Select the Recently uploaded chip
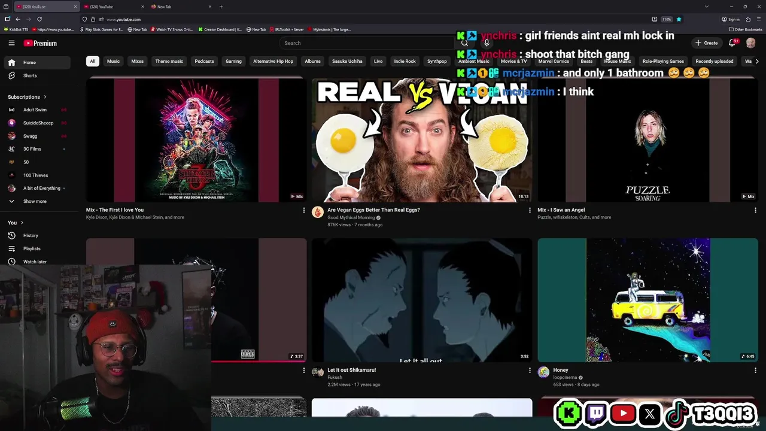 pyautogui.click(x=715, y=61)
